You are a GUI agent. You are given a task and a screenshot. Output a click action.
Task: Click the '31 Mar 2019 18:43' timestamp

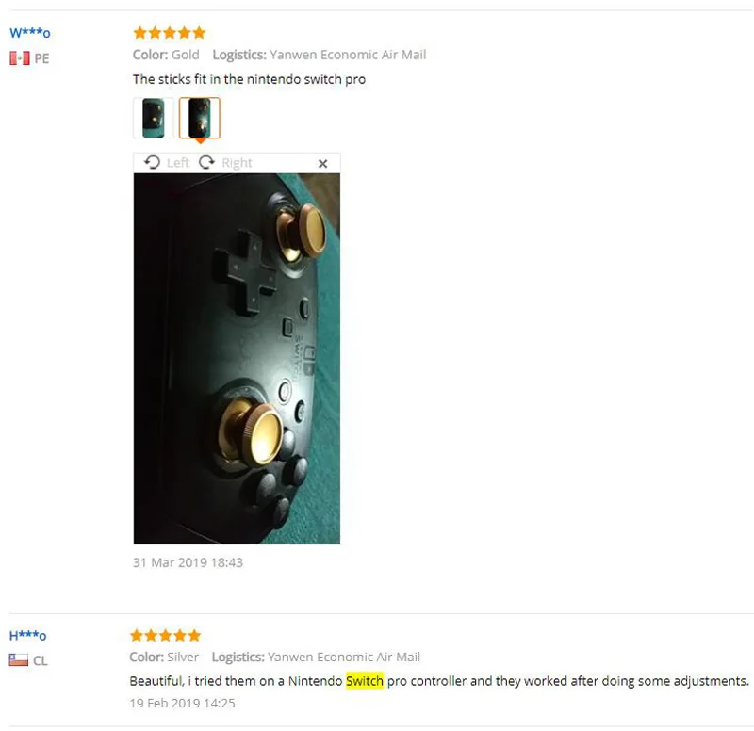188,562
